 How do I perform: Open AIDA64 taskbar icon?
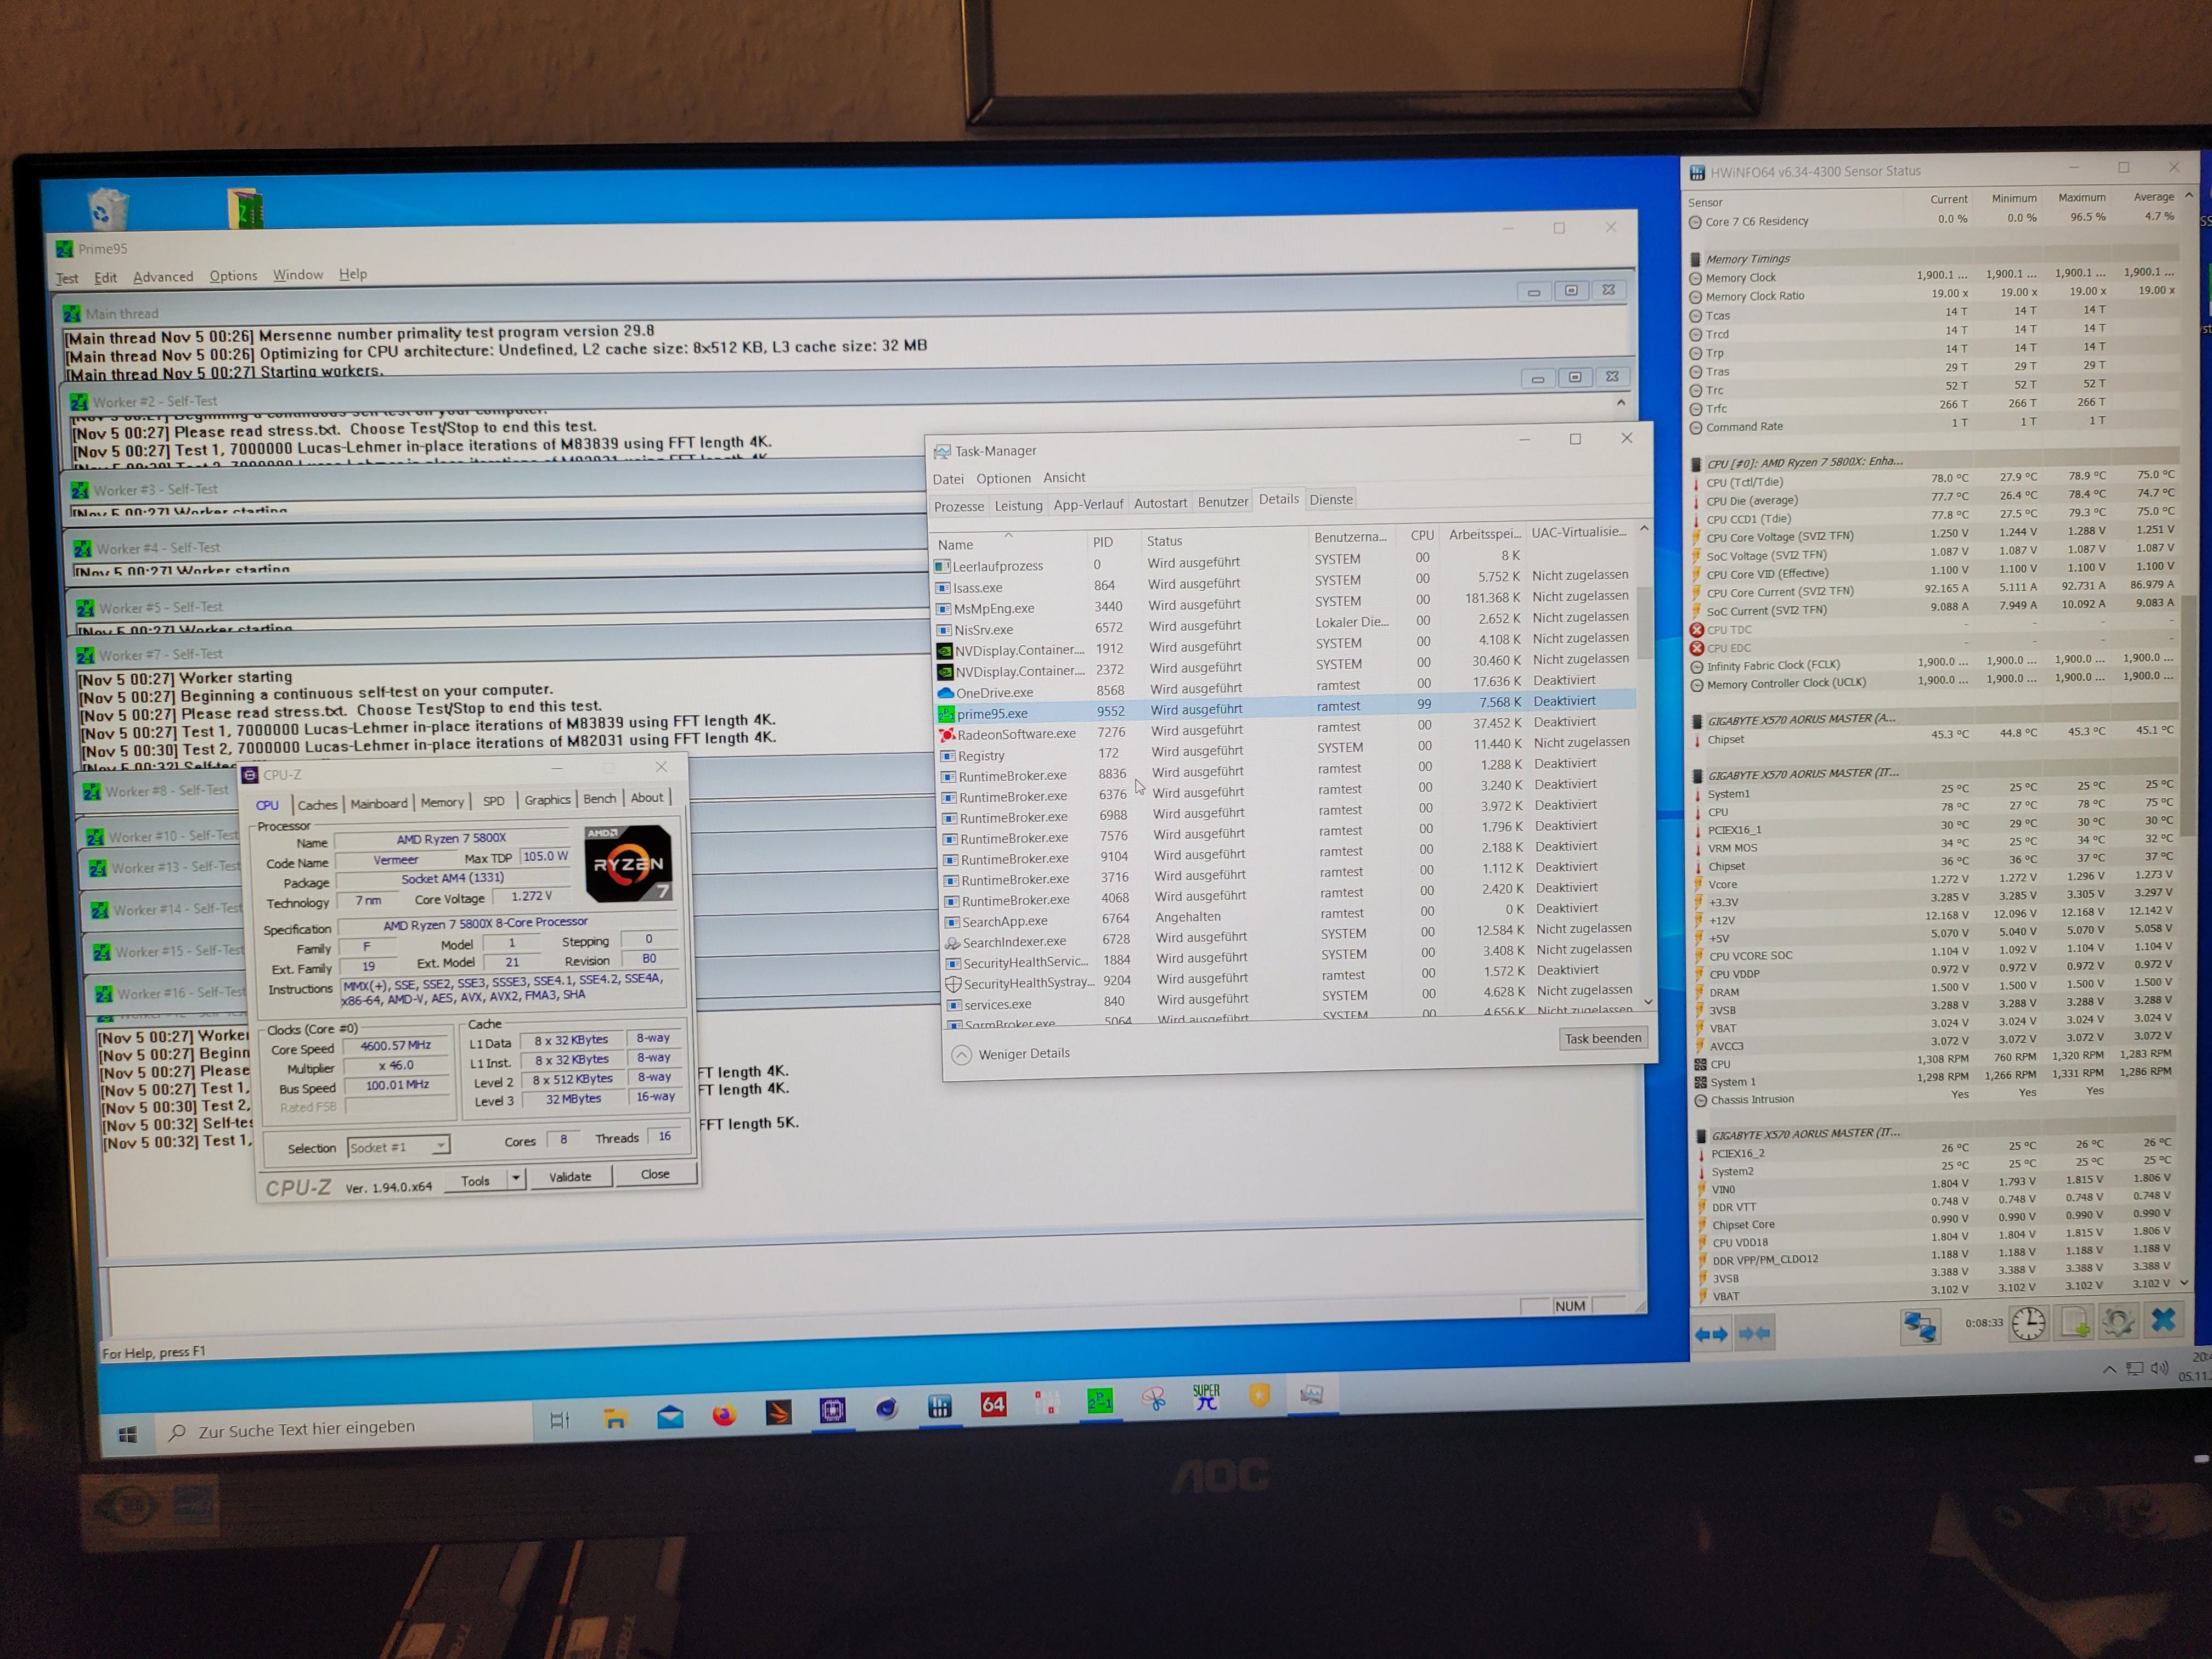tap(993, 1404)
